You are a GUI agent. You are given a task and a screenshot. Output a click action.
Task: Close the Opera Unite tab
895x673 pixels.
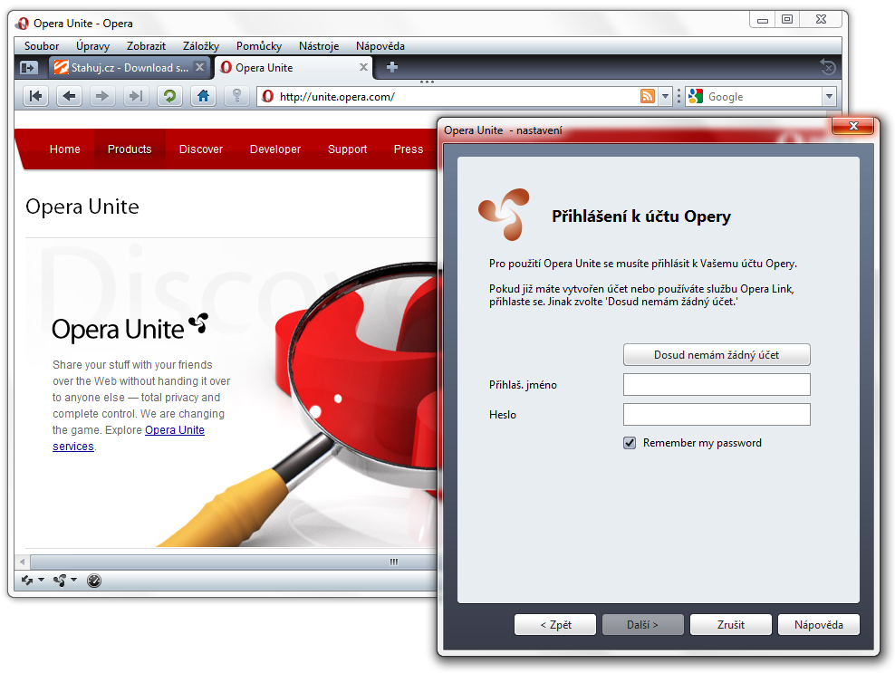pyautogui.click(x=363, y=67)
